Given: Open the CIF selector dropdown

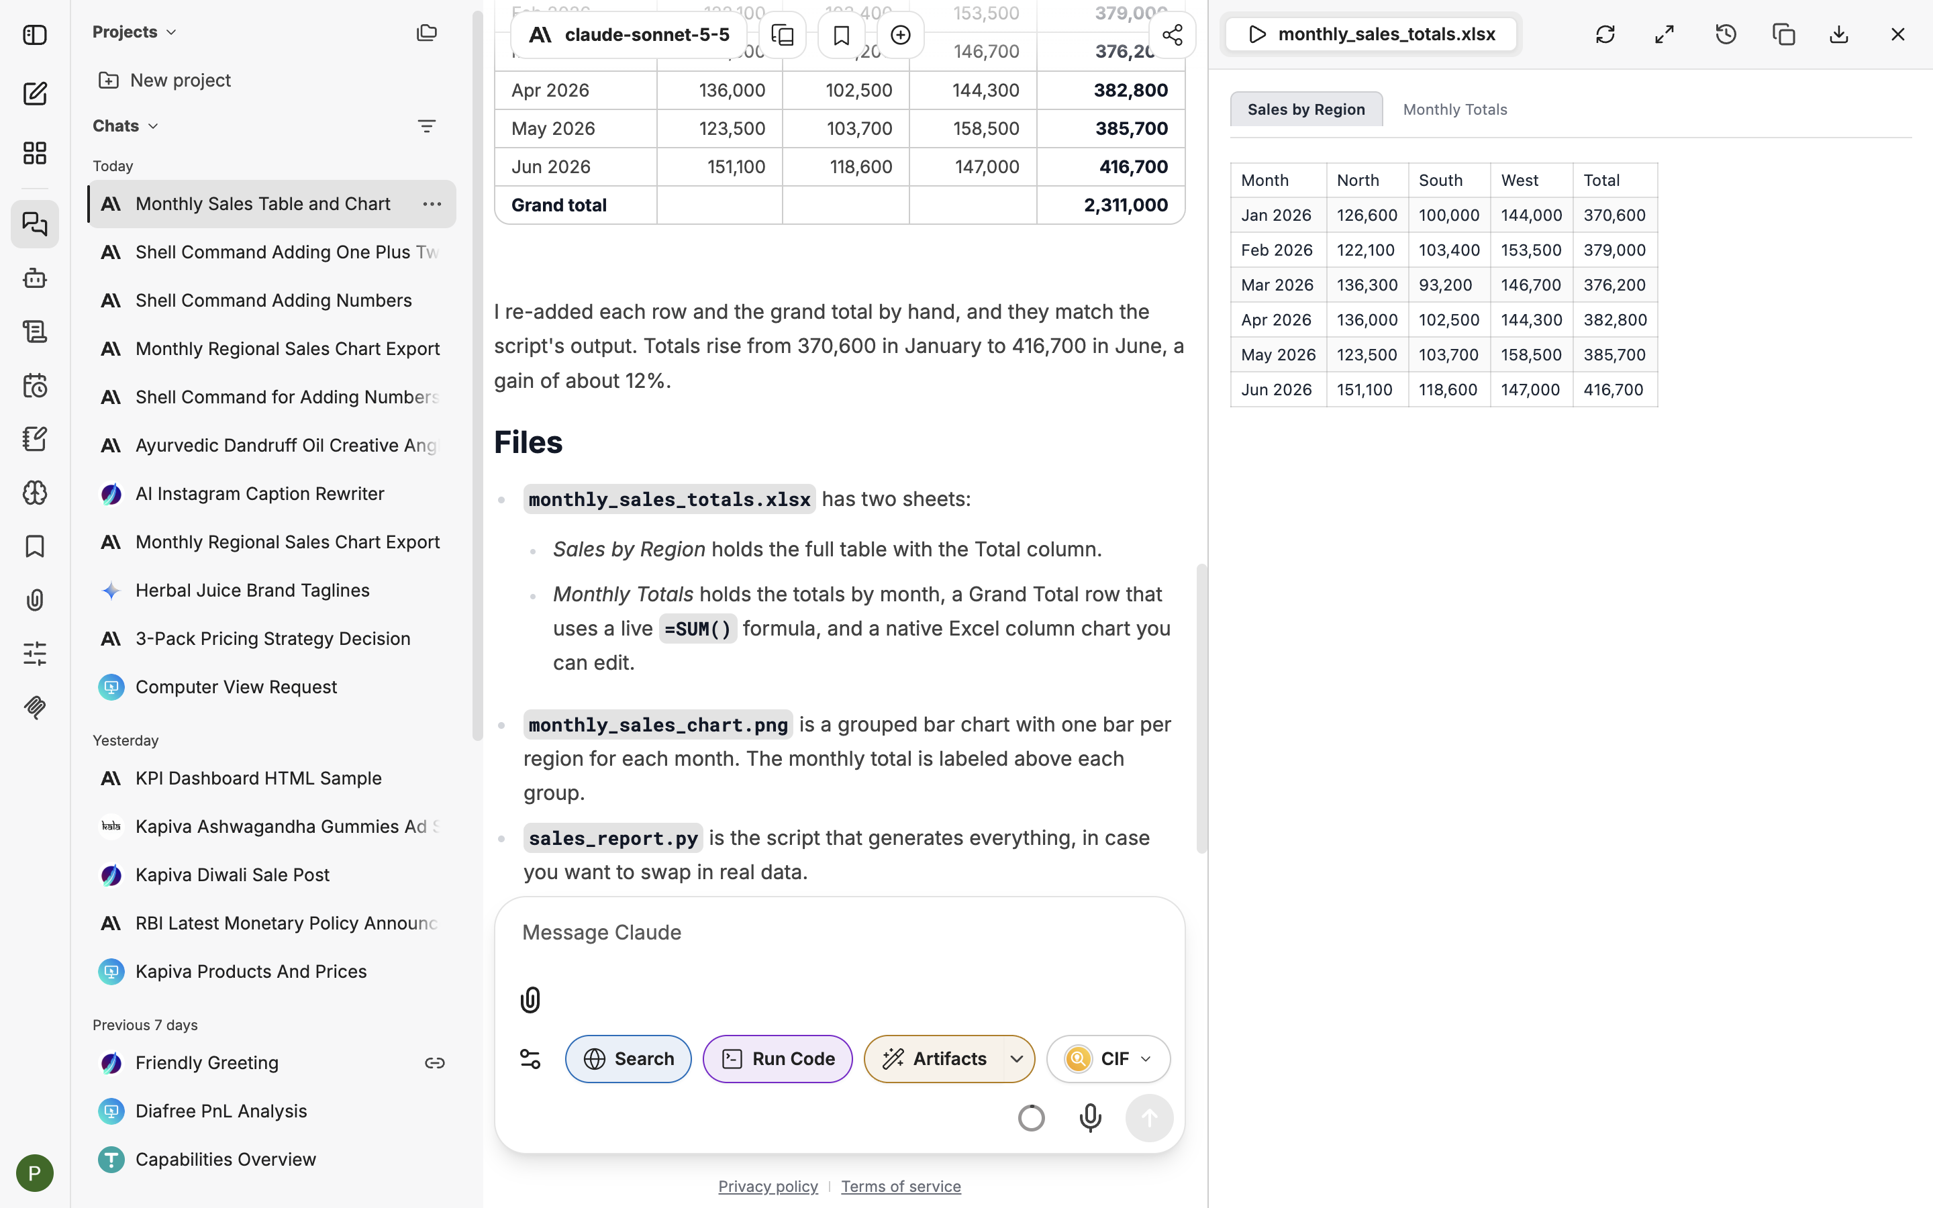Looking at the screenshot, I should (1108, 1058).
